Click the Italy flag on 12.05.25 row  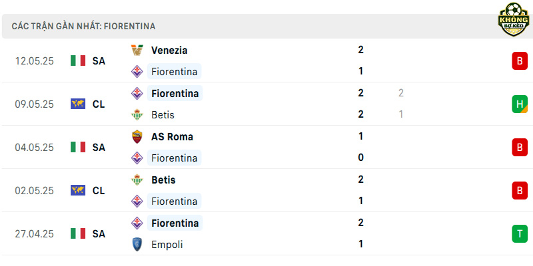point(78,61)
